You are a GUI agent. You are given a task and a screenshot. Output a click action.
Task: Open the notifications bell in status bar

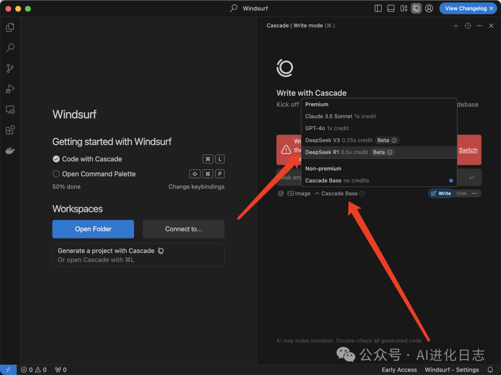click(490, 370)
